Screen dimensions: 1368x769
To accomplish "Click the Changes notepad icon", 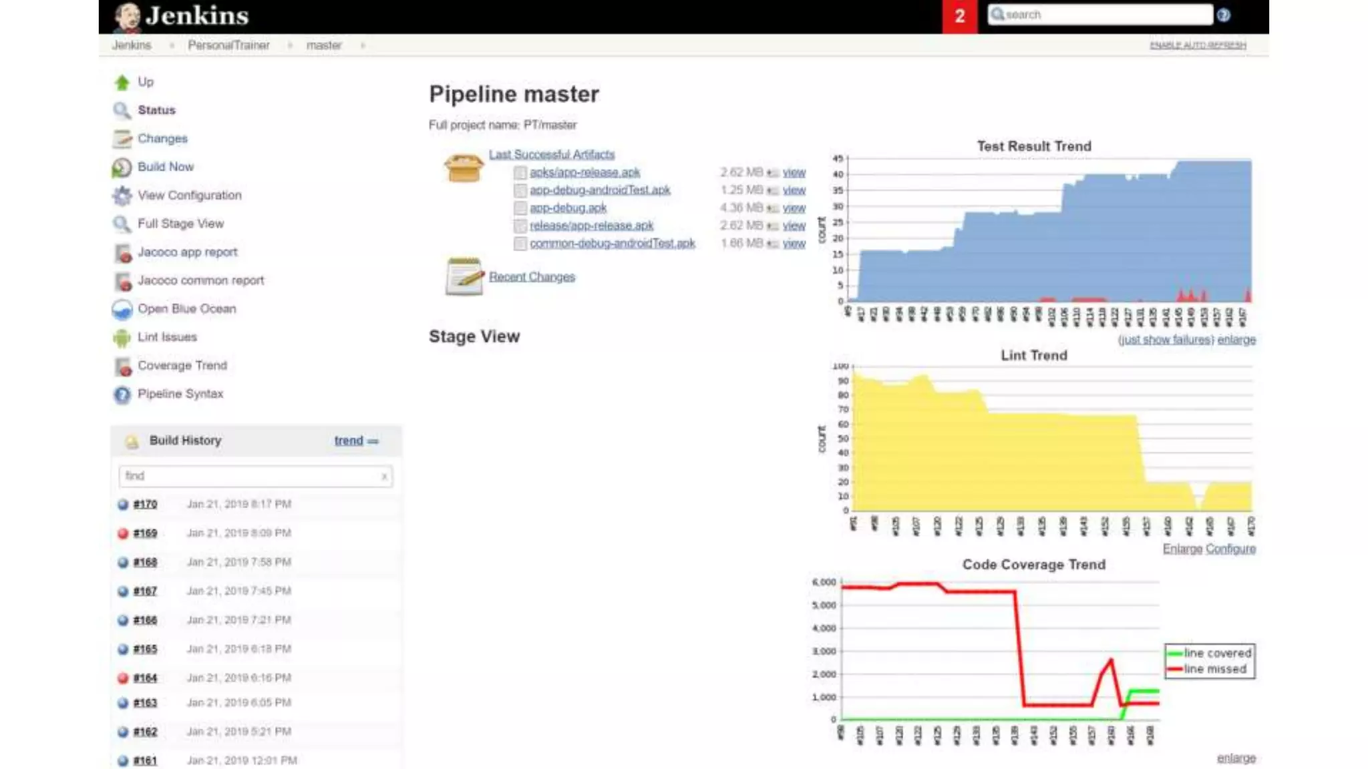I will click(122, 139).
